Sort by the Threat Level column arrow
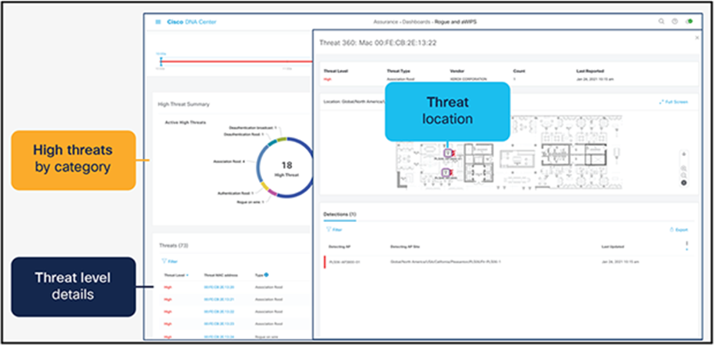The width and height of the screenshot is (714, 345). (x=188, y=275)
